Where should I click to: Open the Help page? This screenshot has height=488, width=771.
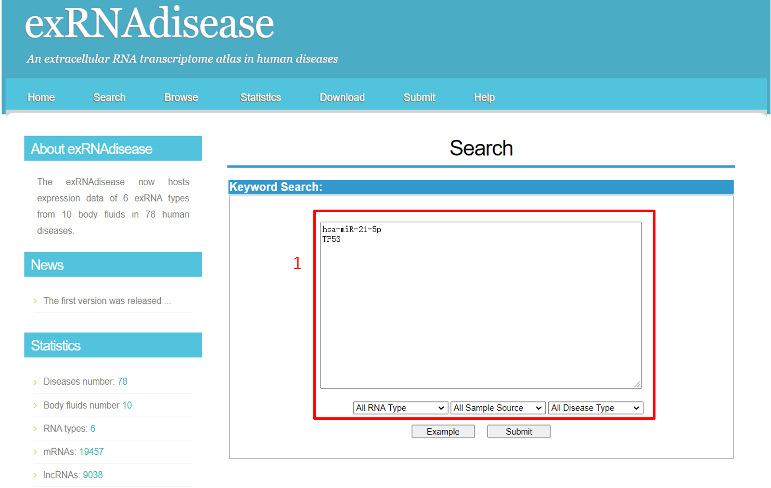[484, 98]
